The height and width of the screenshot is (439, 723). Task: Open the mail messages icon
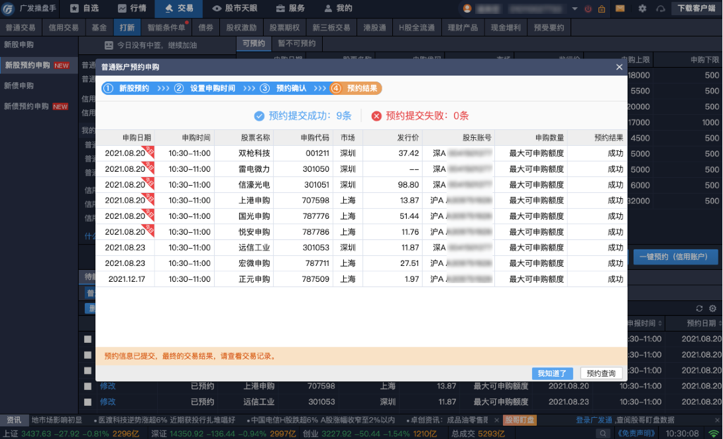point(620,9)
